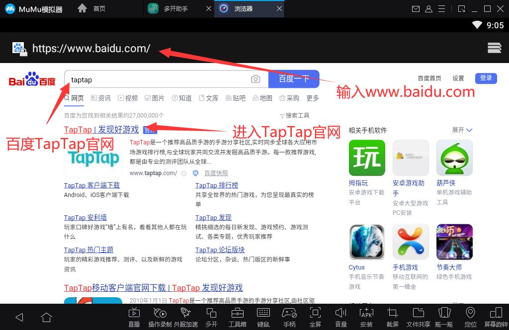Open 设置 settings link
This screenshot has width=509, height=330.
coord(458,78)
